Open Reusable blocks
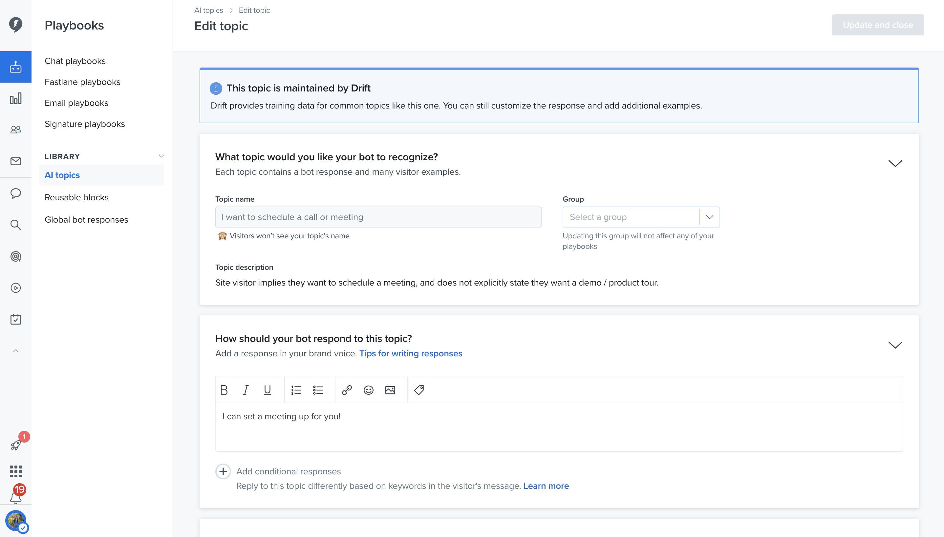 (77, 197)
